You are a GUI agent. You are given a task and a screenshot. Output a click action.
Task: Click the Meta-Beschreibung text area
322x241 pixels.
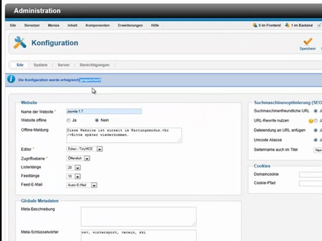pyautogui.click(x=139, y=217)
